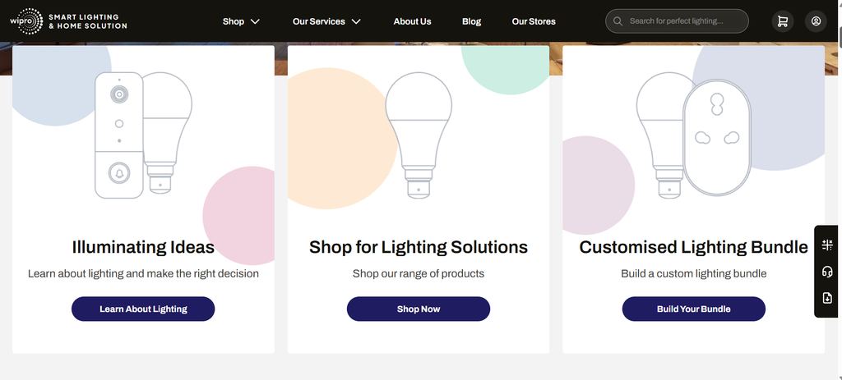Image resolution: width=842 pixels, height=380 pixels.
Task: Open the compare icon on side panel
Action: [827, 245]
